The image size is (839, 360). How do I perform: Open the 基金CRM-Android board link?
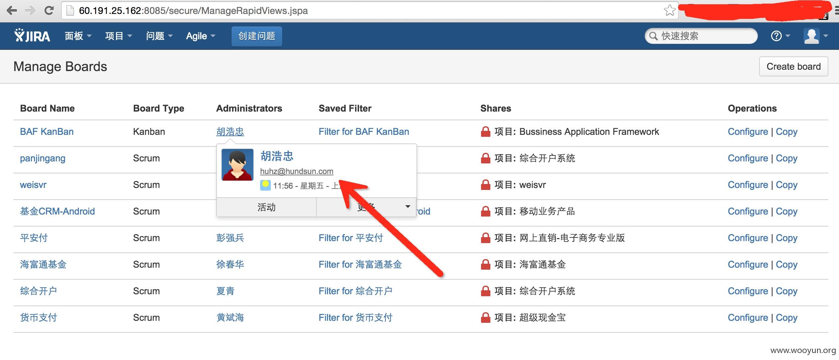click(x=57, y=211)
